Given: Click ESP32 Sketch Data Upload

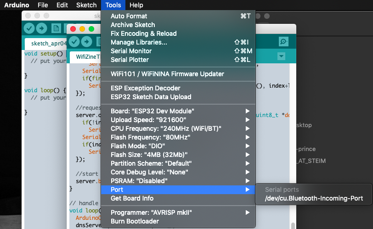Looking at the screenshot, I should click(151, 97).
